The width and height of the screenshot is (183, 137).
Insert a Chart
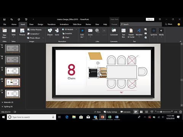click(66, 37)
